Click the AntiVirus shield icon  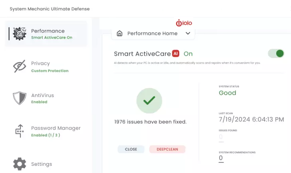pos(20,98)
